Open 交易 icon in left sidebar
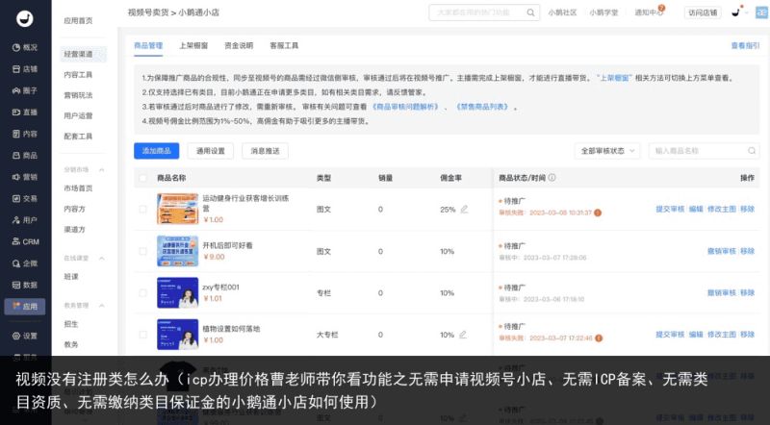The width and height of the screenshot is (770, 425). click(x=16, y=199)
